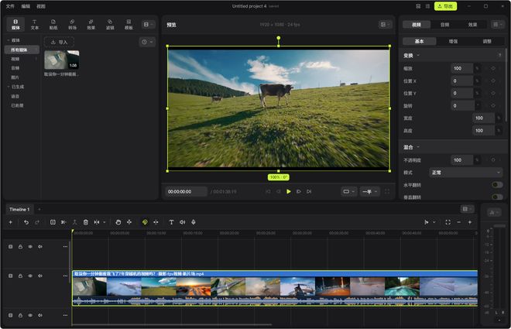Click the Timeline 1 tab

pos(19,209)
